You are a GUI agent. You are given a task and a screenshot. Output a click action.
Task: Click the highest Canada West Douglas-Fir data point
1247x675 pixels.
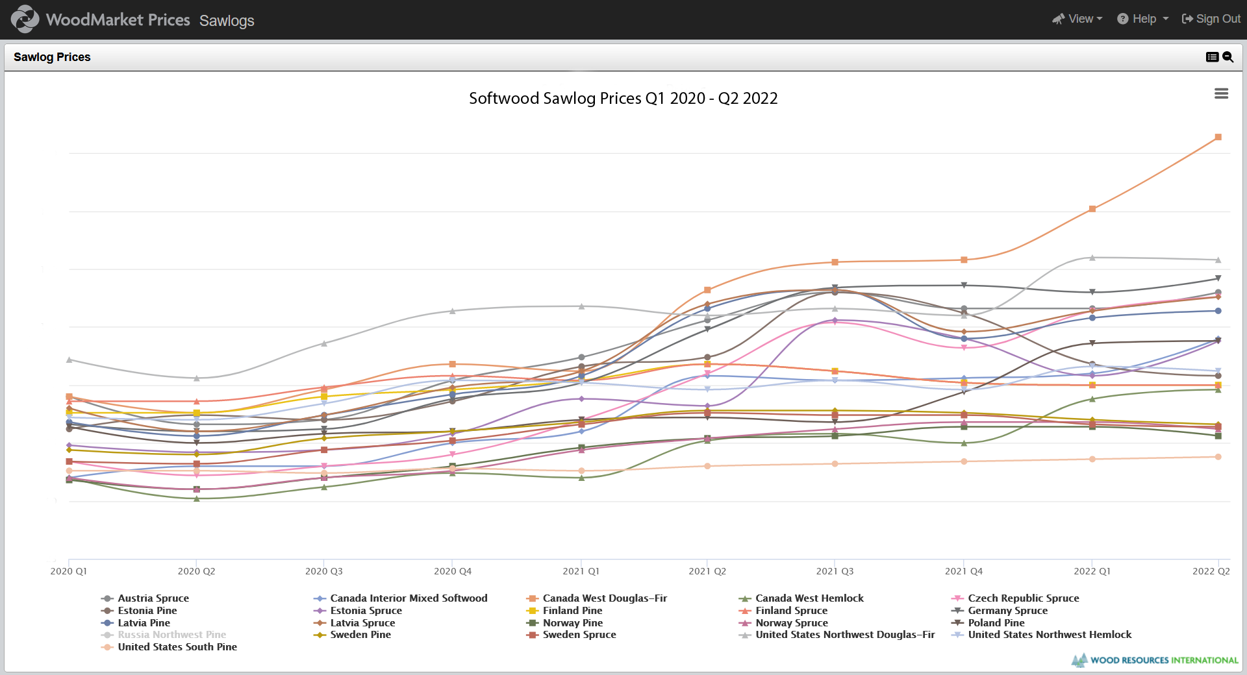click(1217, 137)
